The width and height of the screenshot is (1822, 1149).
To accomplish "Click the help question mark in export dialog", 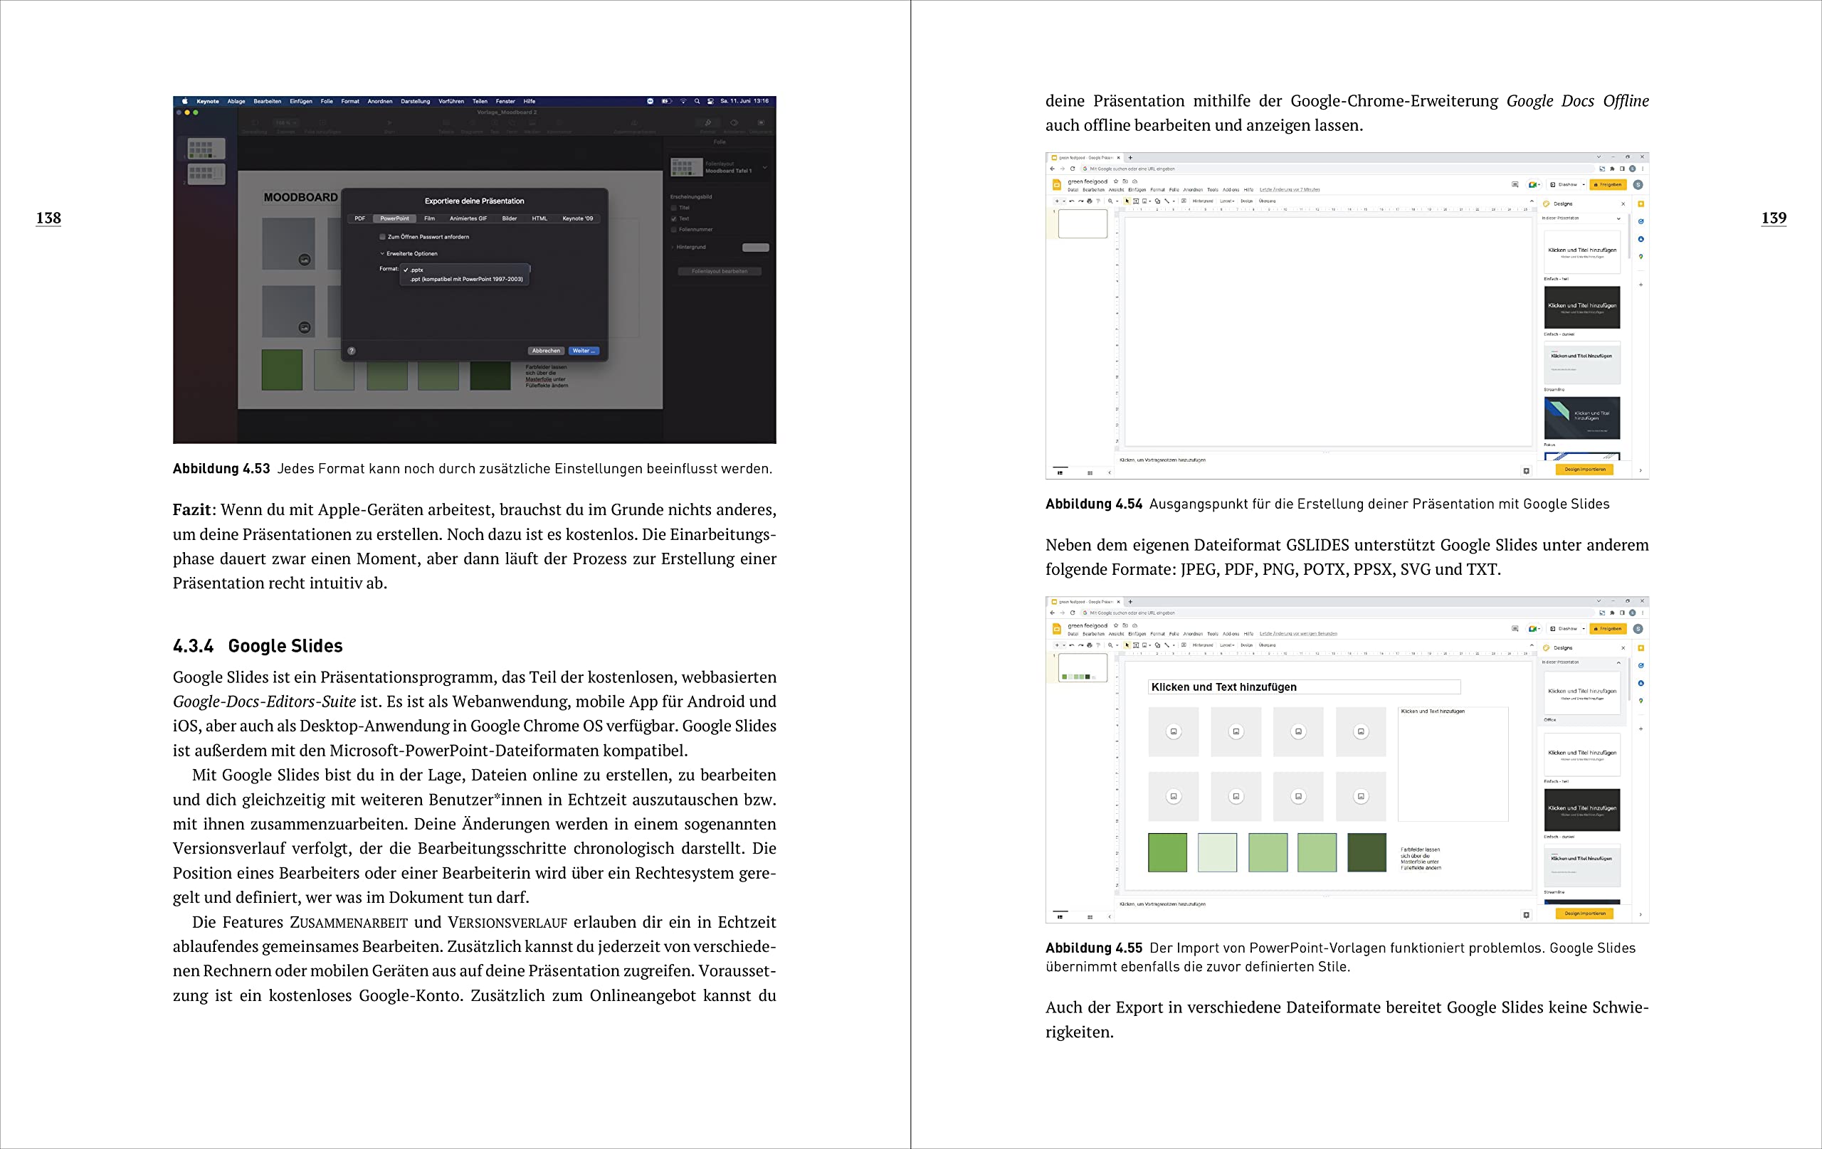I will point(351,351).
